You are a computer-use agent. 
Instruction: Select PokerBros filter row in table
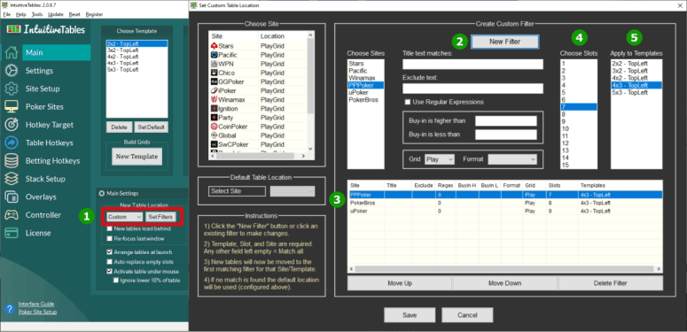tap(504, 203)
